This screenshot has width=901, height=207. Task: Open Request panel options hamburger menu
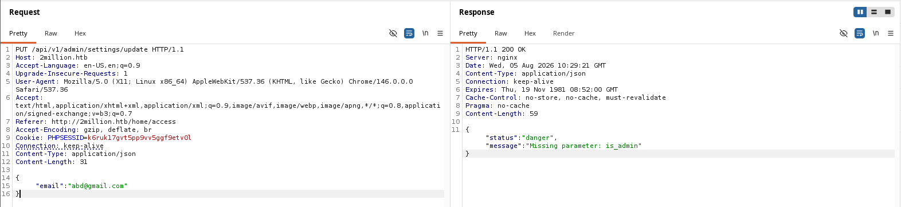[440, 33]
